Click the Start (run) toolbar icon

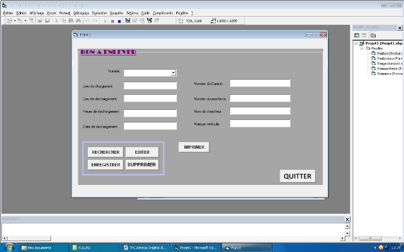coord(105,21)
